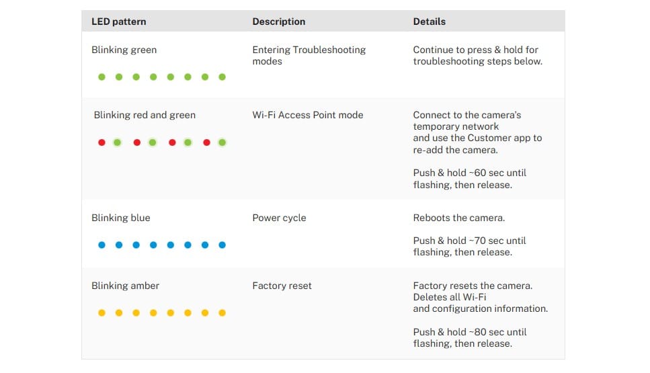Click the last blue LED dot
Image resolution: width=650 pixels, height=373 pixels.
coord(222,245)
